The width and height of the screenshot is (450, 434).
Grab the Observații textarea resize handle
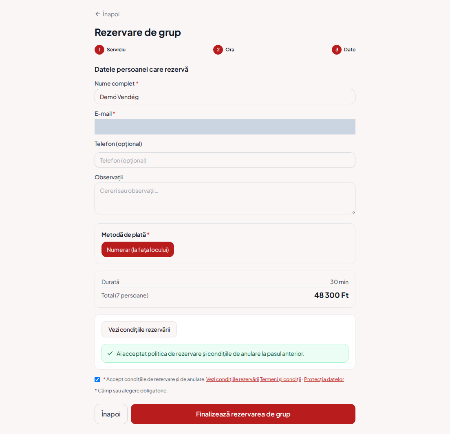(x=353, y=212)
